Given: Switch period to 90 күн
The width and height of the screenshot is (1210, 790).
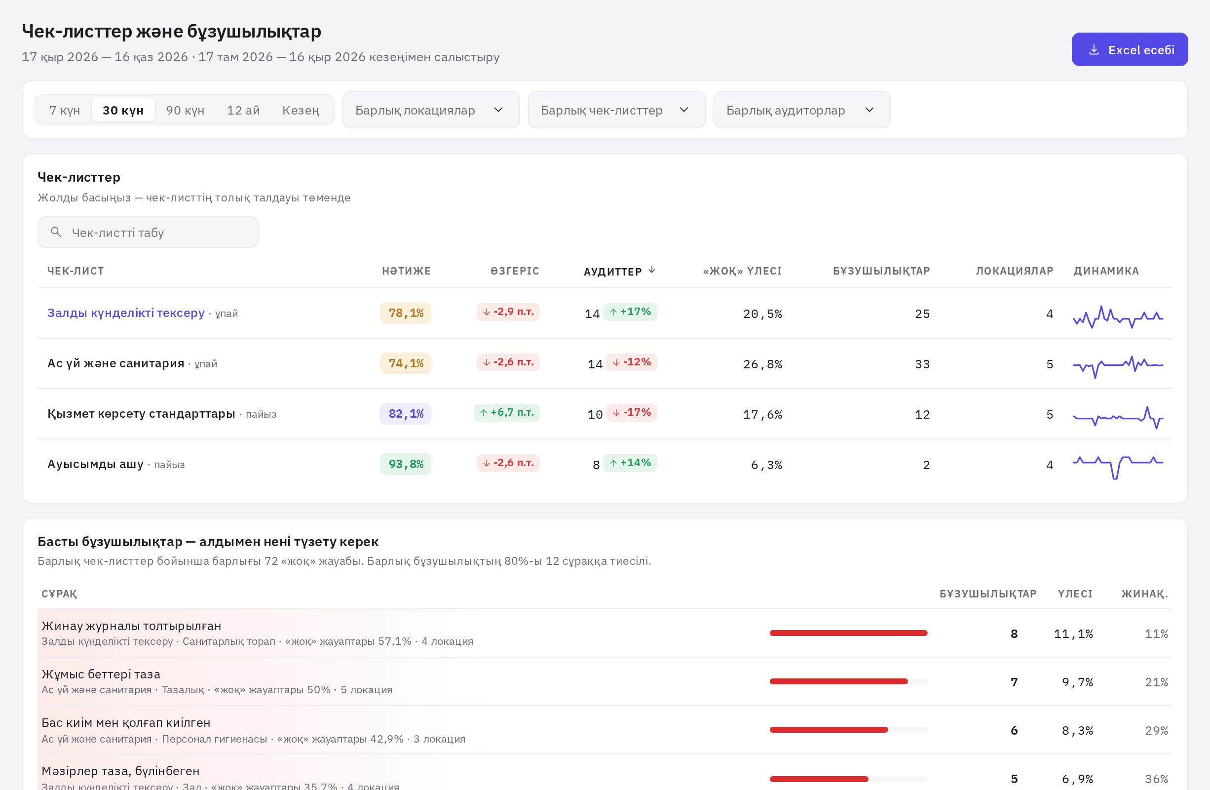Looking at the screenshot, I should coord(185,110).
